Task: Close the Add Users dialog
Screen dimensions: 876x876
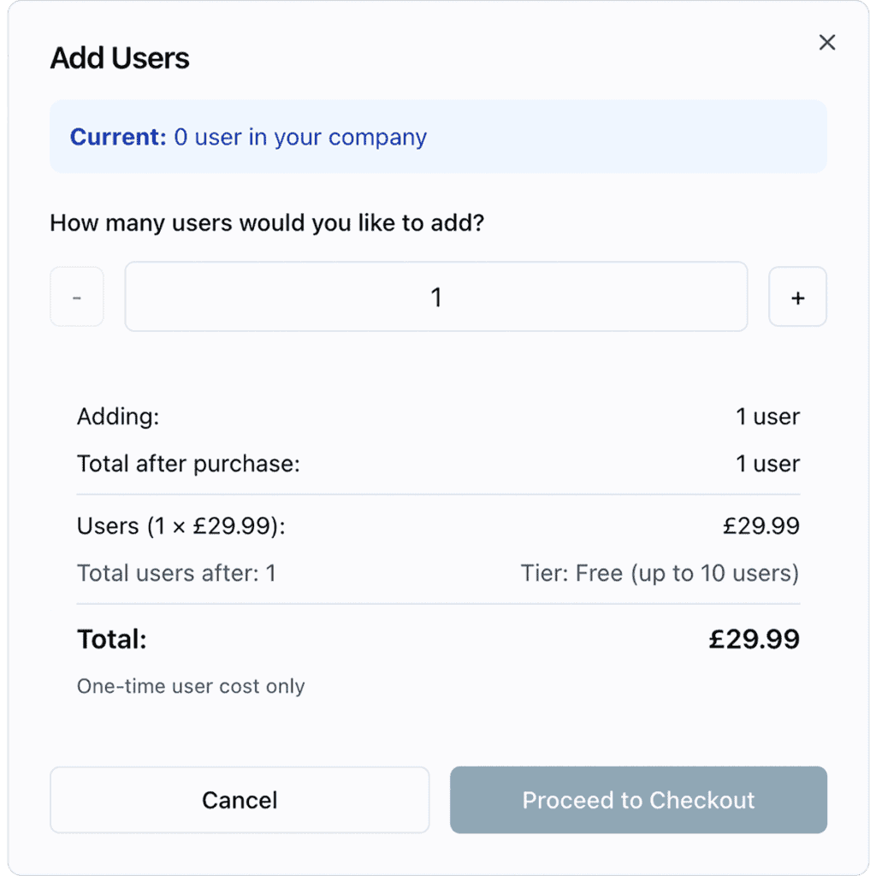Action: coord(826,43)
